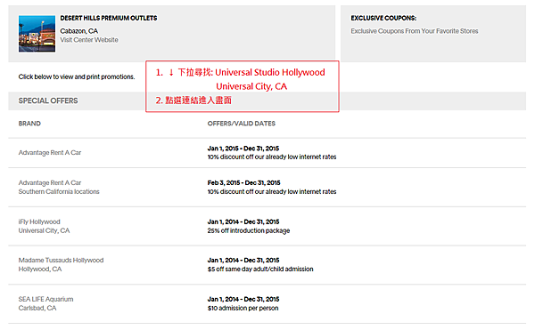Click the Feb 3, 2015 discount offer
The image size is (535, 330).
tap(272, 187)
